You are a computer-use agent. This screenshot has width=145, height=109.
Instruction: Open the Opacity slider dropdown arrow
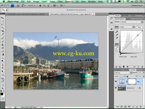(143, 73)
